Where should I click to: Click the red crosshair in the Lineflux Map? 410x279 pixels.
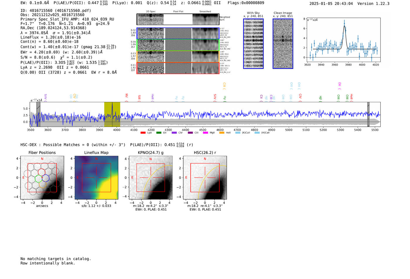[x=96, y=178]
